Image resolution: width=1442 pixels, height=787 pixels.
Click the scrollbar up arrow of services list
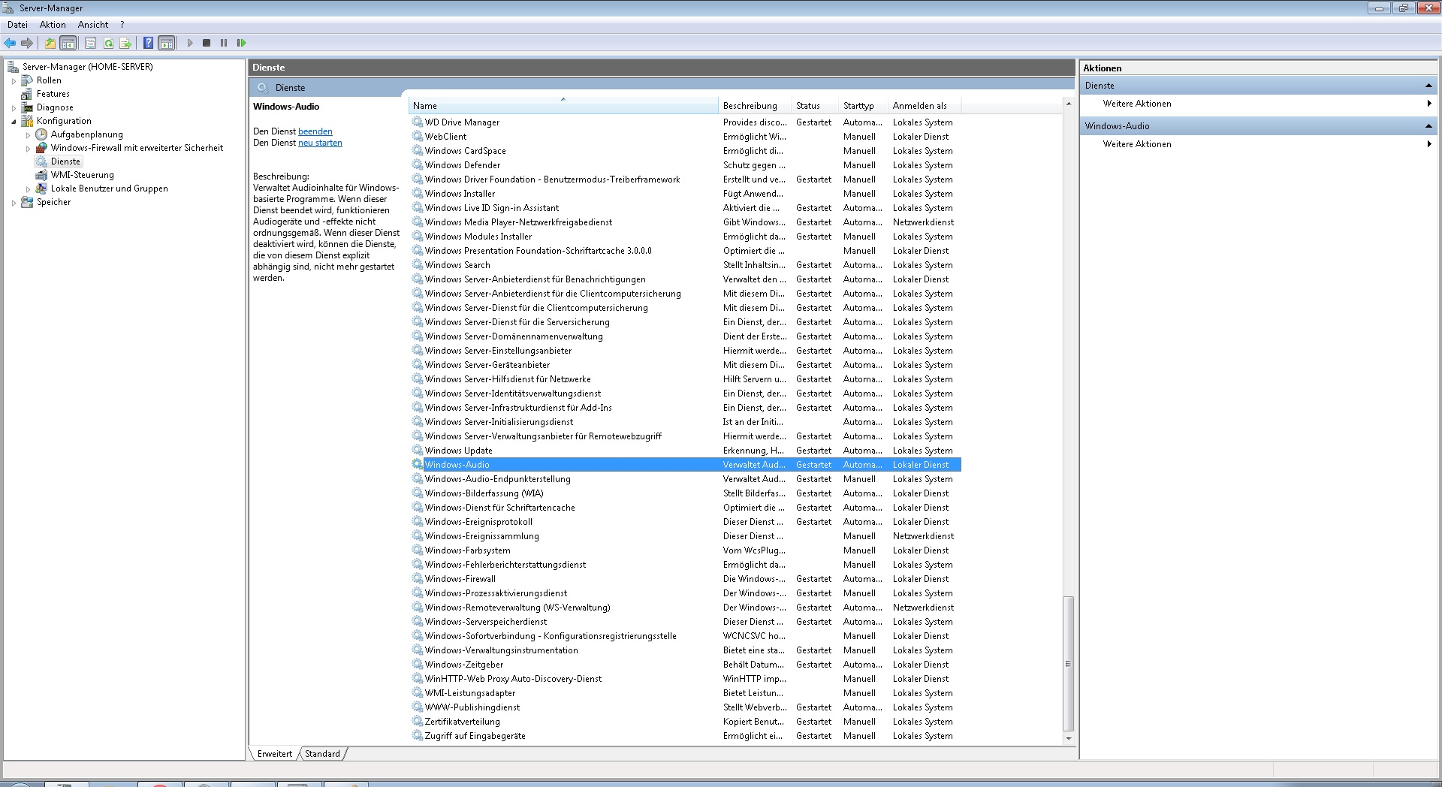point(1068,104)
